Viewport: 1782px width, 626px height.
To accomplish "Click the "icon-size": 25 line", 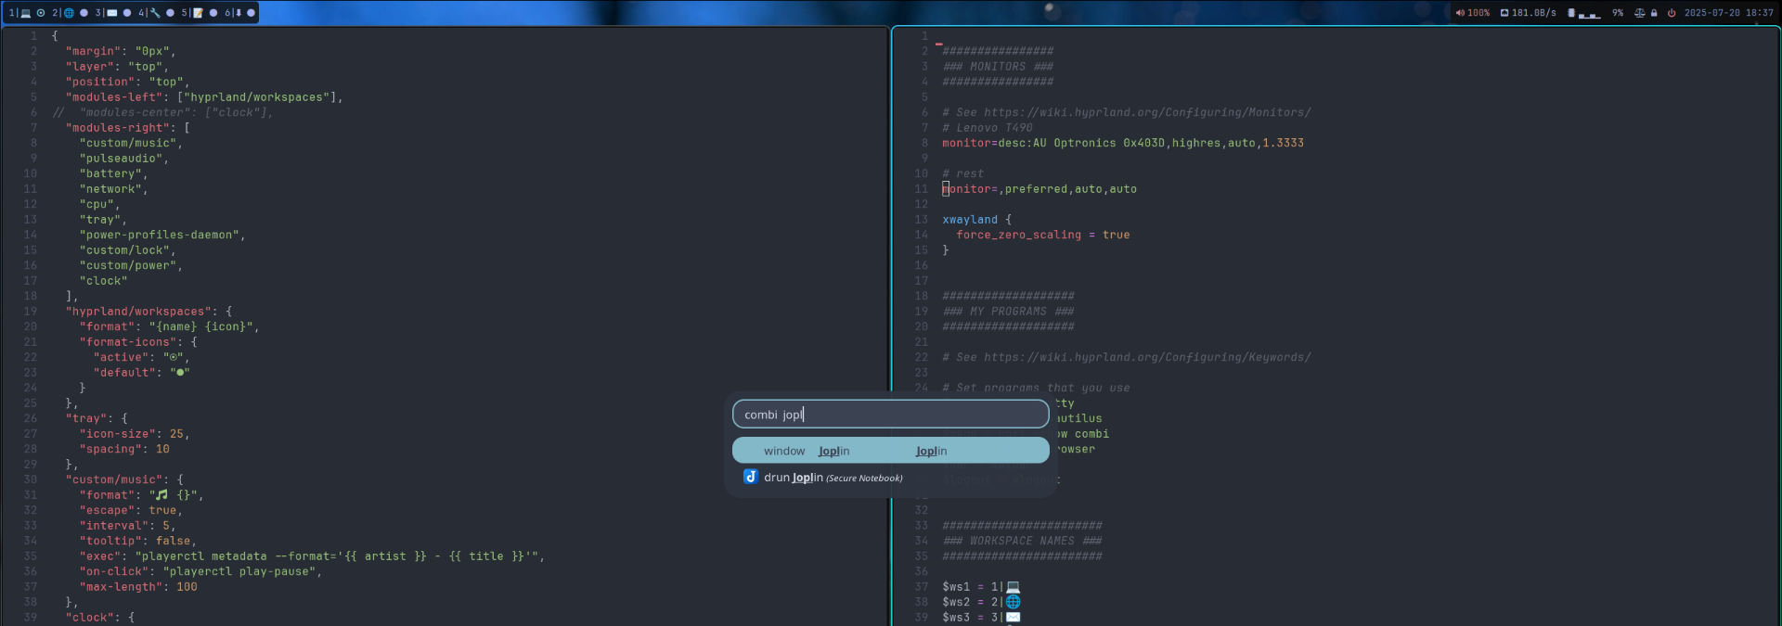I will tap(135, 434).
